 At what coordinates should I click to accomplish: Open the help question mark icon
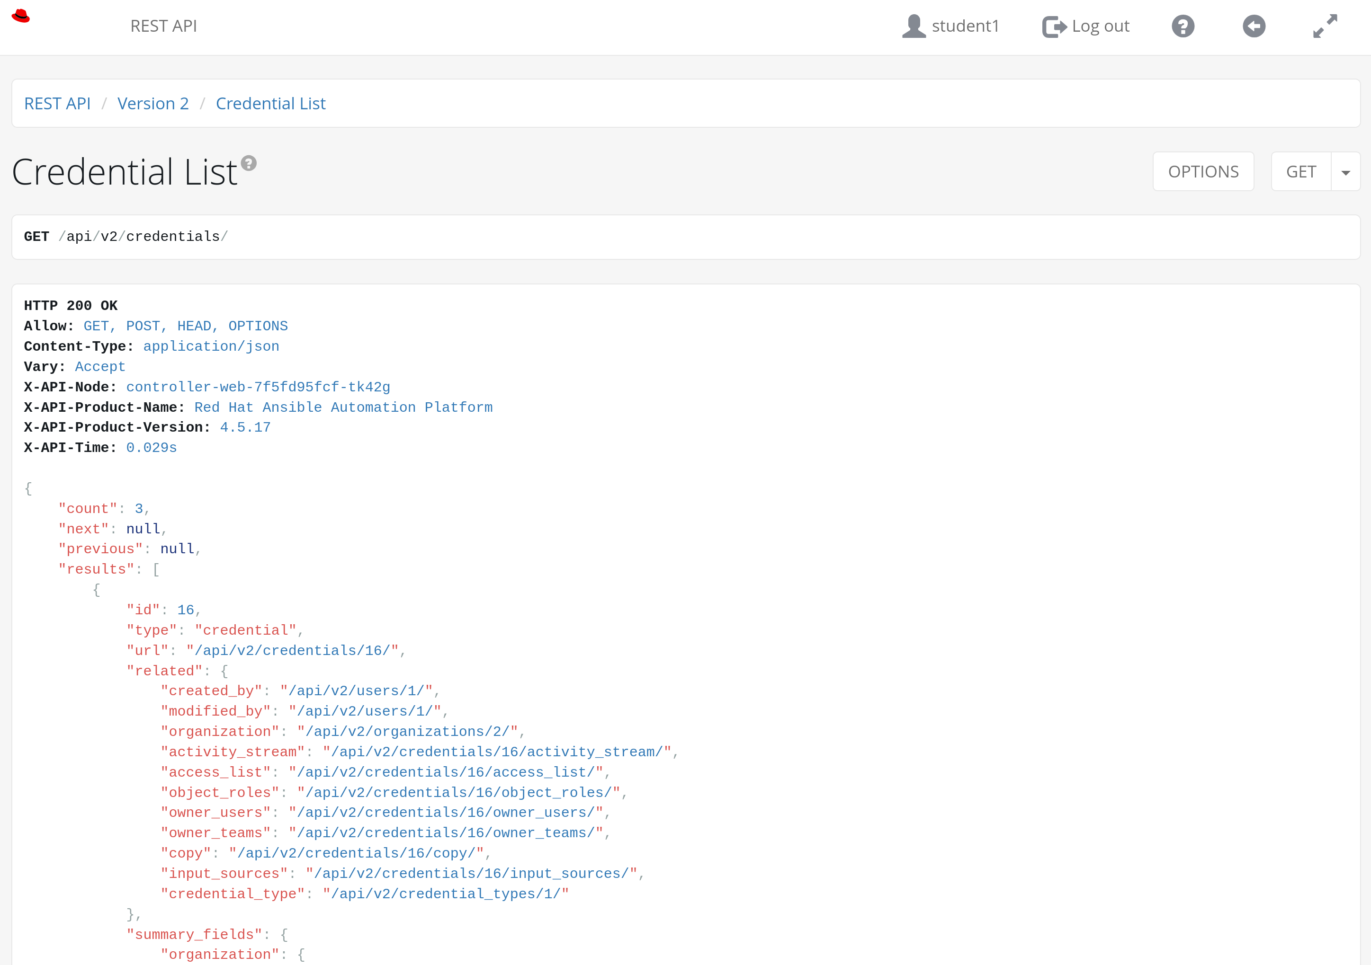pyautogui.click(x=1183, y=26)
